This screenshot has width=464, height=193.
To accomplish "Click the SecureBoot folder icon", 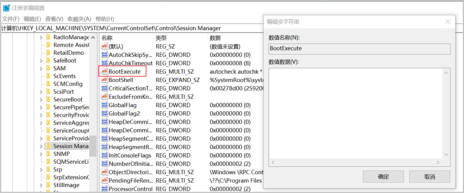I will click(x=48, y=99).
